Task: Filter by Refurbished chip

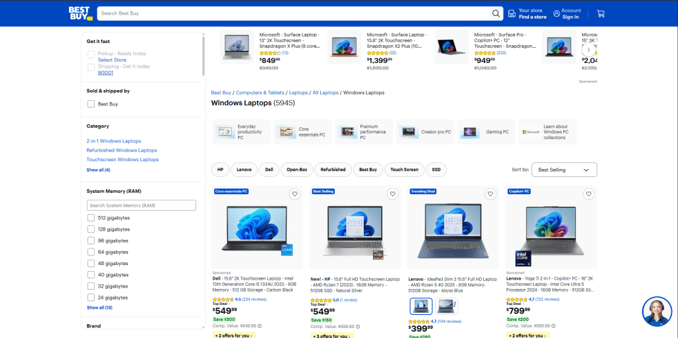Action: pos(333,170)
